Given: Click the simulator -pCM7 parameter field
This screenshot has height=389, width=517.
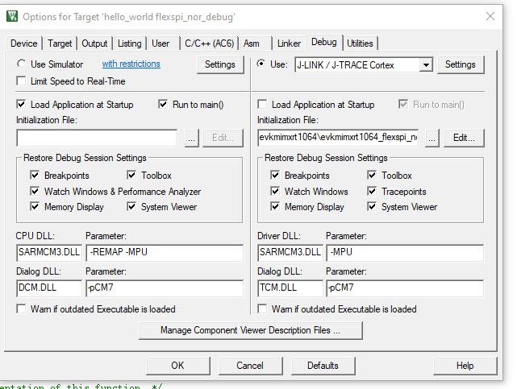Looking at the screenshot, I should [x=165, y=288].
